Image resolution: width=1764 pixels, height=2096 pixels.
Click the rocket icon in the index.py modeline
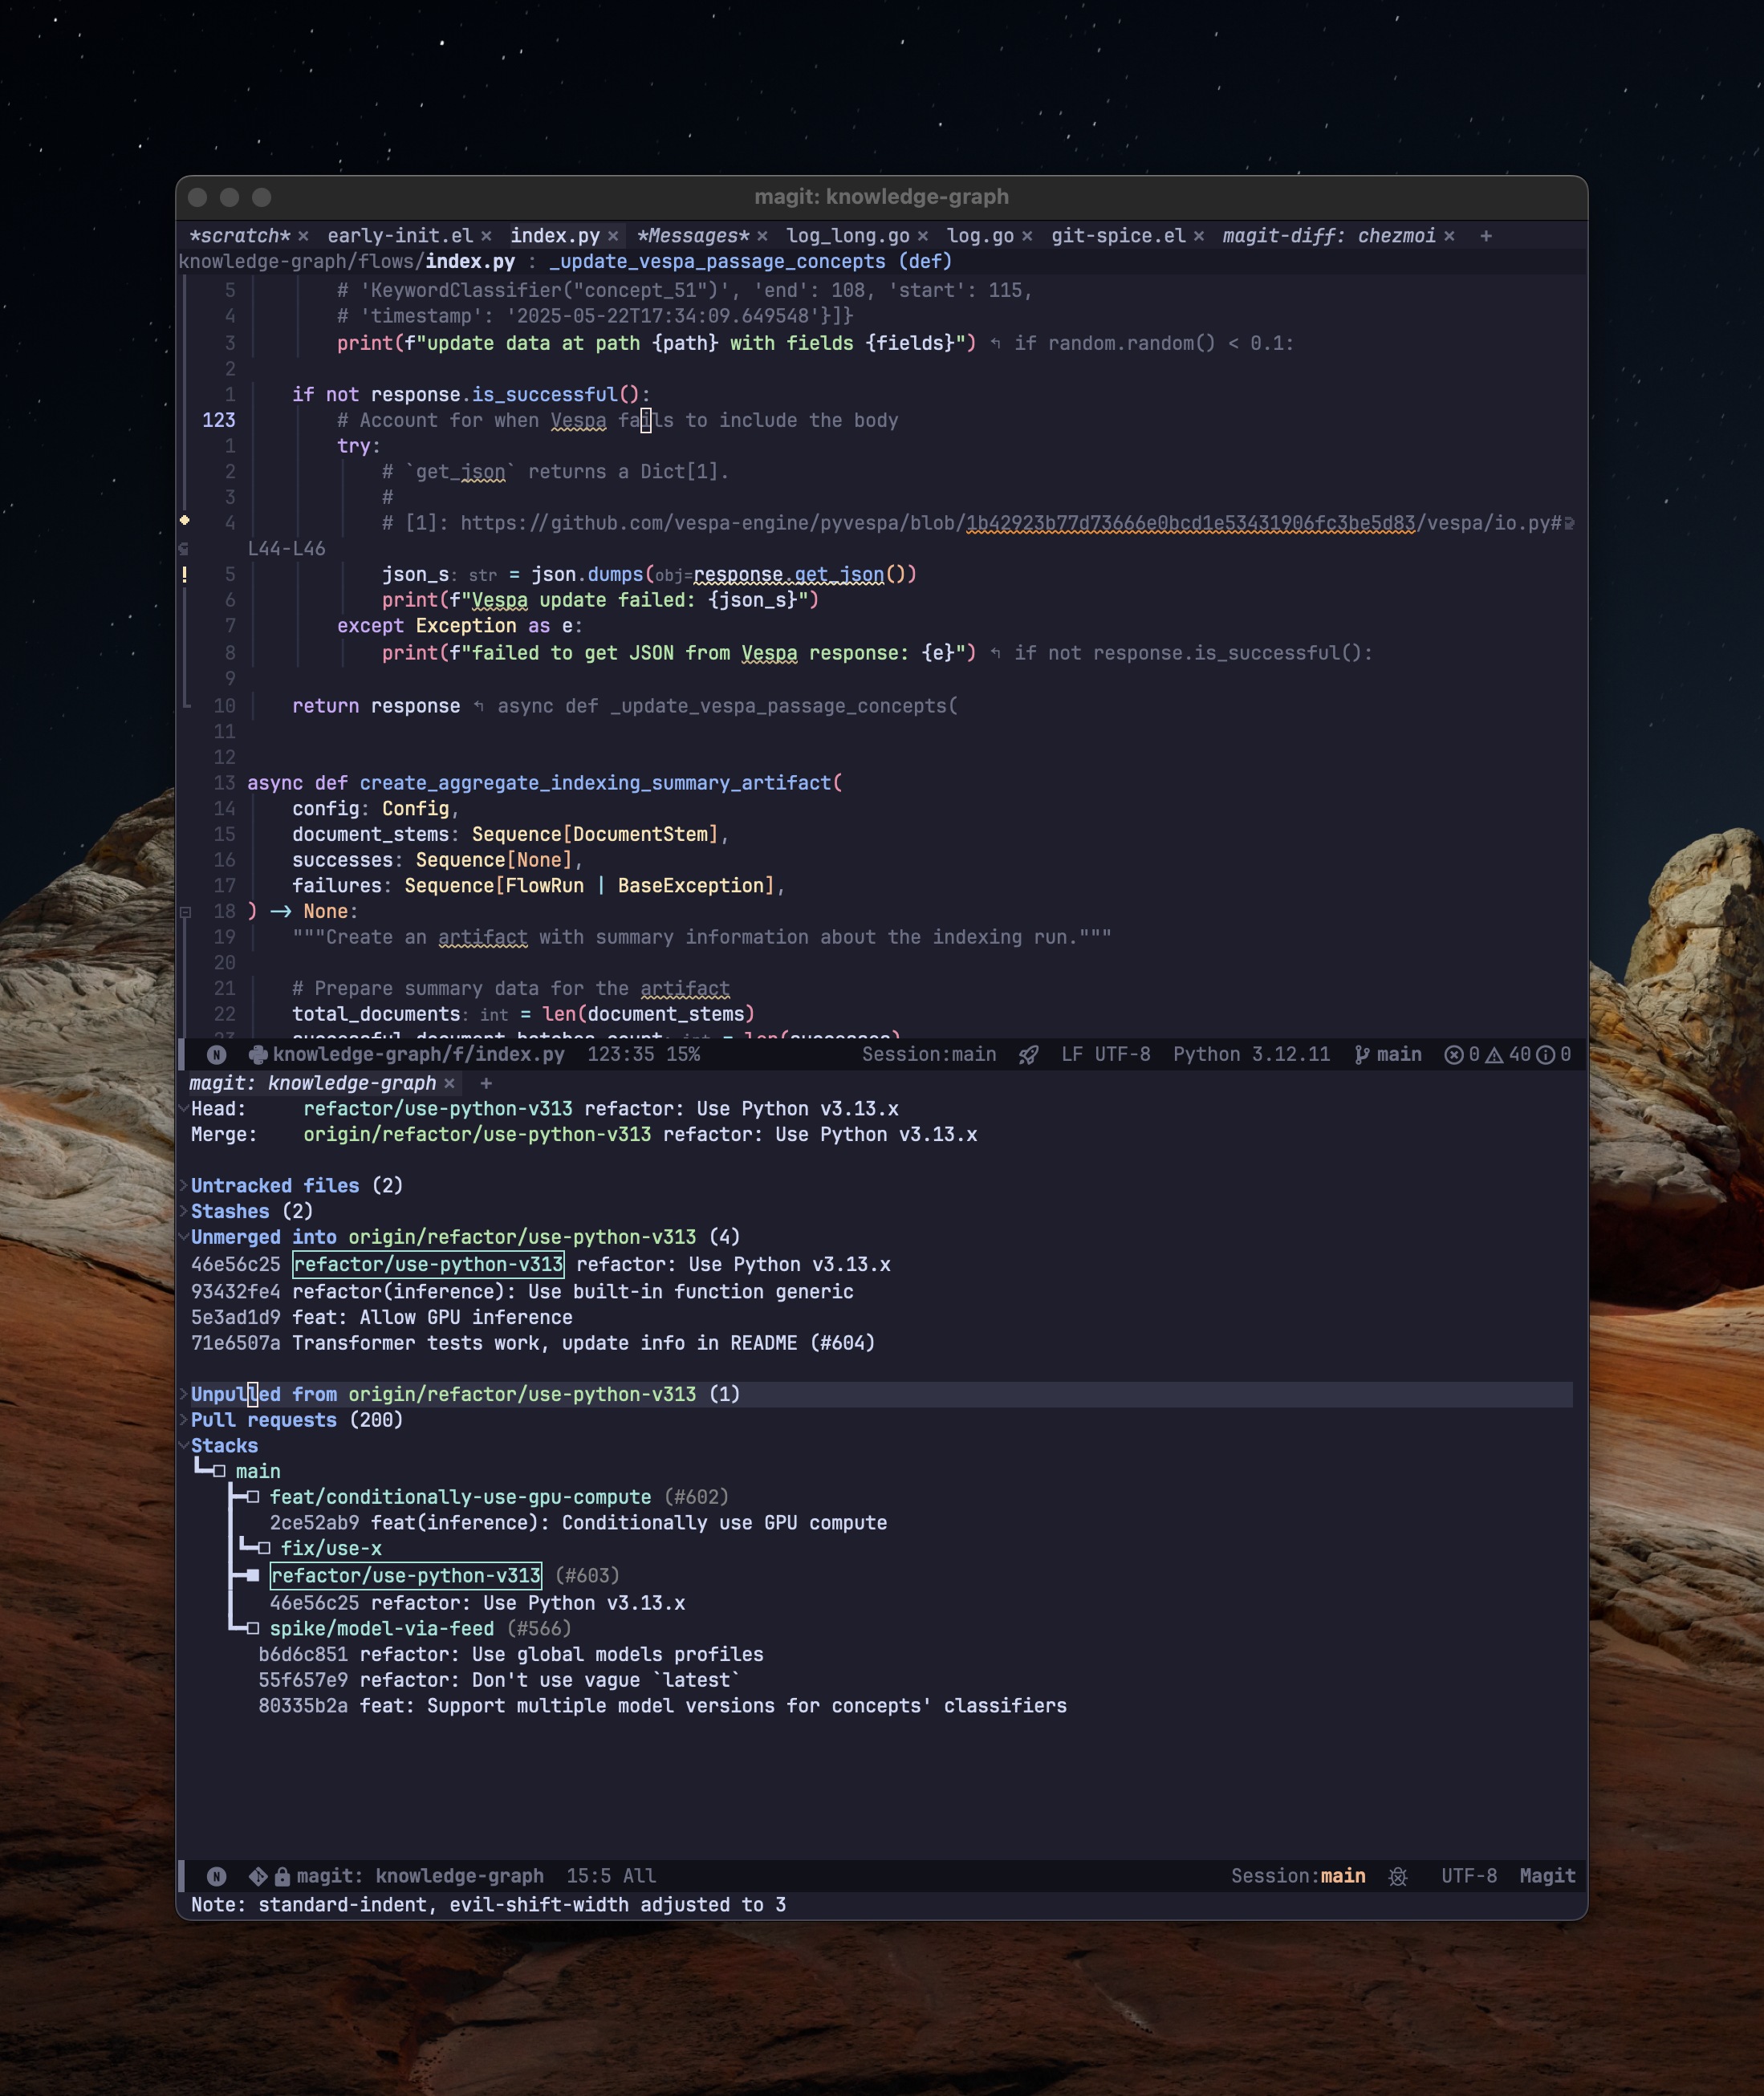coord(1028,1055)
